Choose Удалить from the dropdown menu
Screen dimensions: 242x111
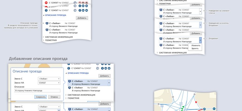[x=195, y=48]
